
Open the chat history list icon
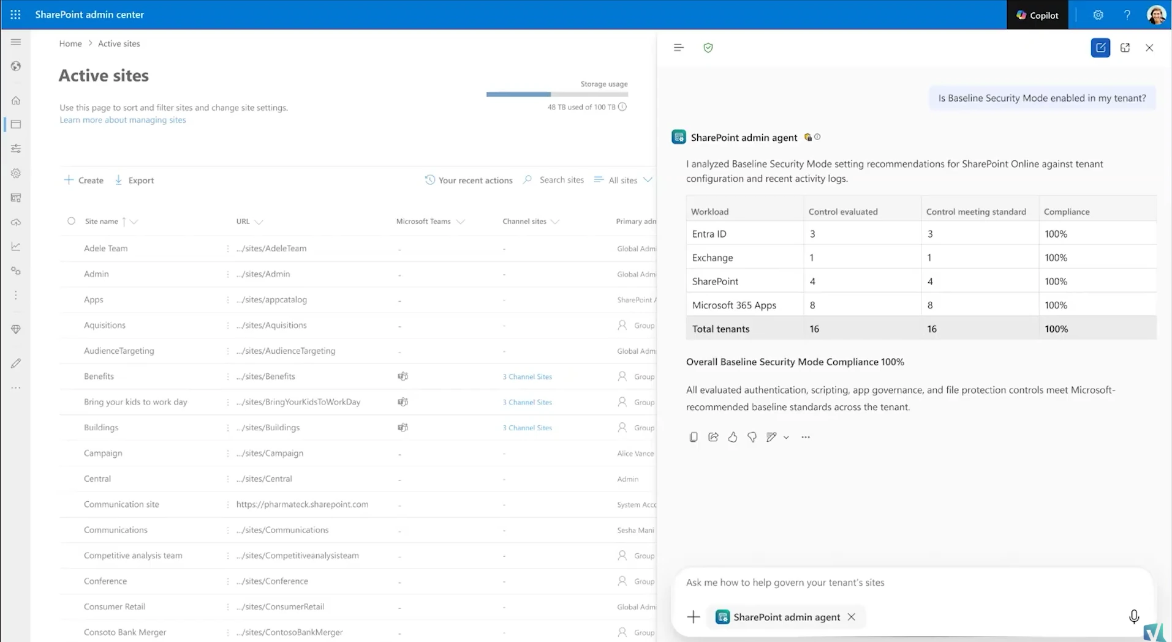678,48
